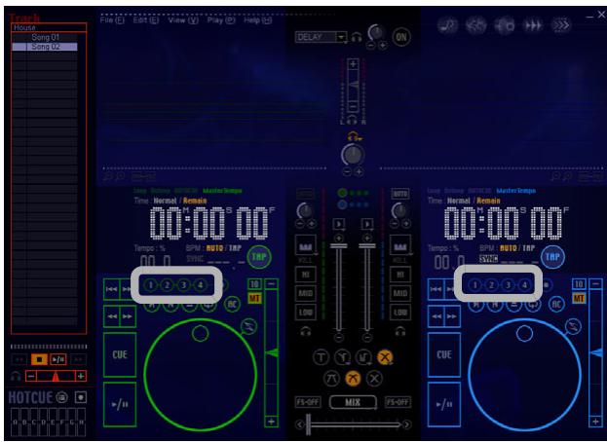Click the left channel MID kill button
Viewport: 607px width, 442px height.
tap(305, 293)
